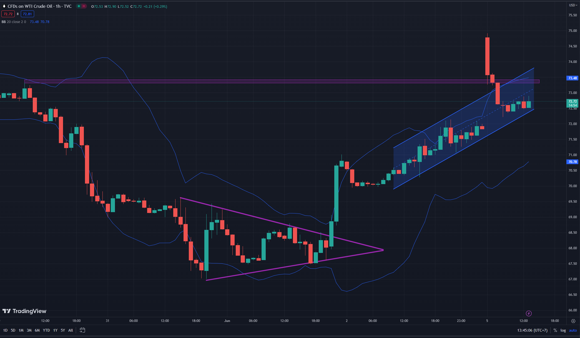Screen dimensions: 580x338
Task: Open the BB 20 close indicator legend
Action: pyautogui.click(x=14, y=22)
